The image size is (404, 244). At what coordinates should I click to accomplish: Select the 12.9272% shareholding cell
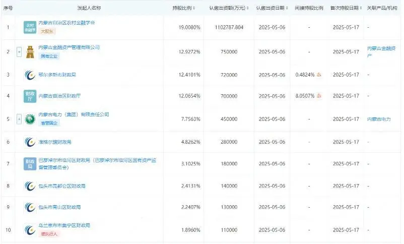189,52
